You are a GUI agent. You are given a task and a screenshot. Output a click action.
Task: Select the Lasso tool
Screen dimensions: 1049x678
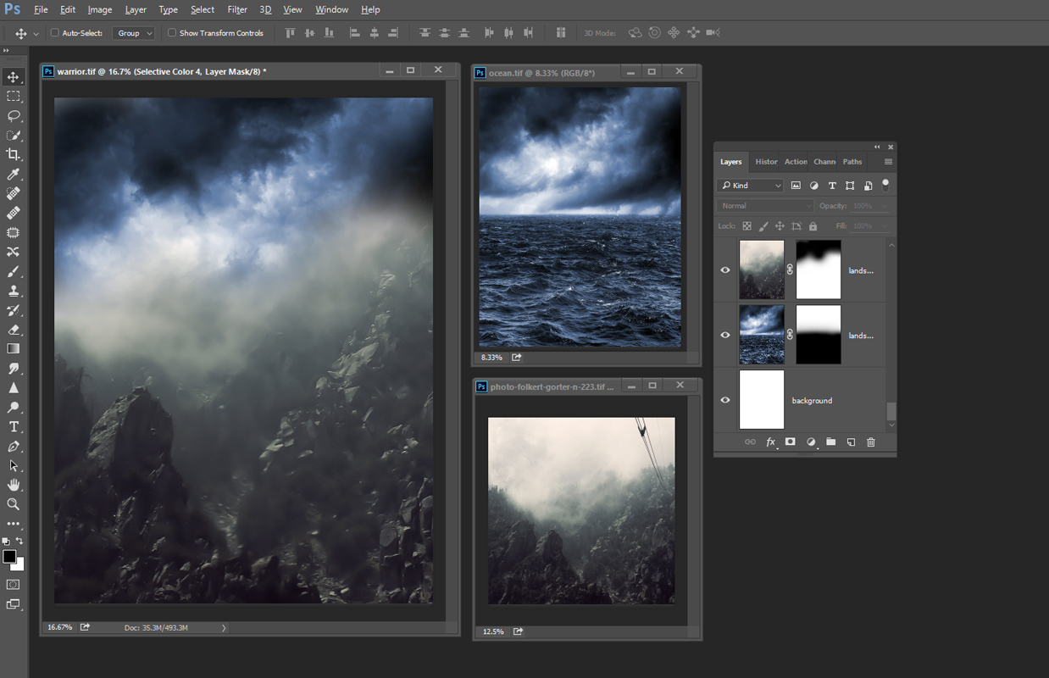point(14,116)
